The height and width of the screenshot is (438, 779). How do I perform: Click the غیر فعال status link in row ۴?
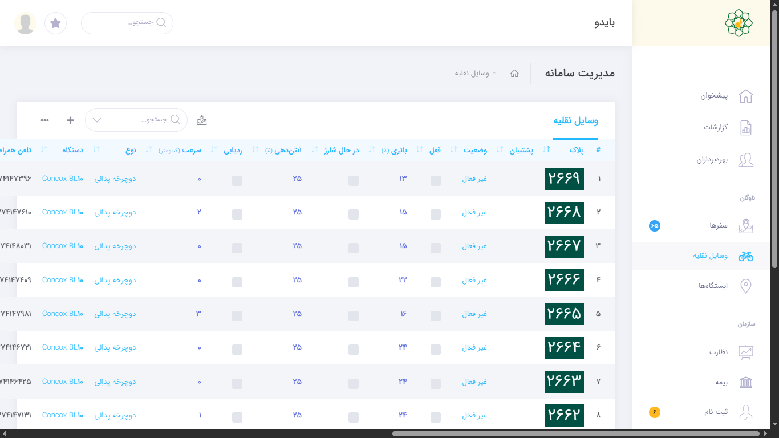pyautogui.click(x=474, y=280)
